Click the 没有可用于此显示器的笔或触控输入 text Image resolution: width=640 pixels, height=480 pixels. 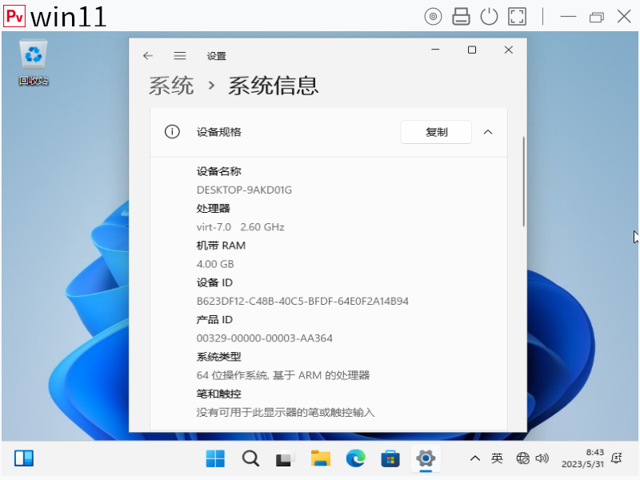point(286,412)
